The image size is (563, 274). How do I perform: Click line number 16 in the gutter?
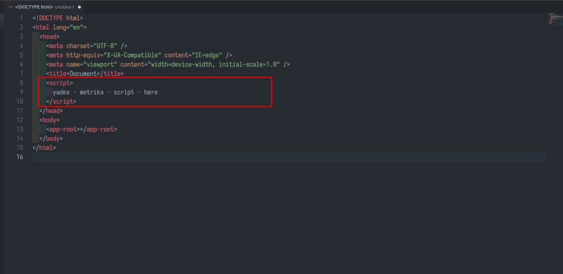pos(19,157)
